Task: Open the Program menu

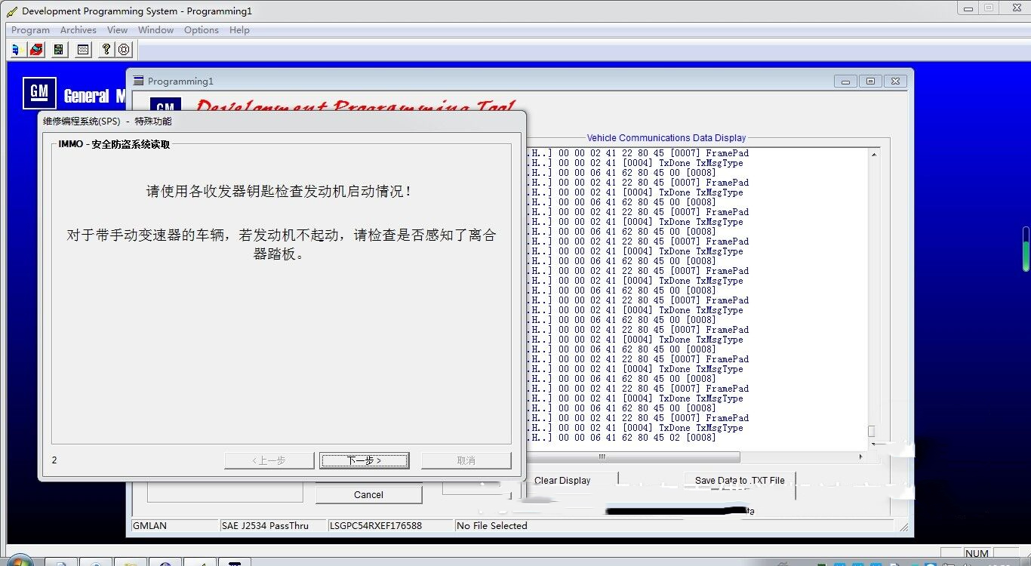Action: pos(30,30)
